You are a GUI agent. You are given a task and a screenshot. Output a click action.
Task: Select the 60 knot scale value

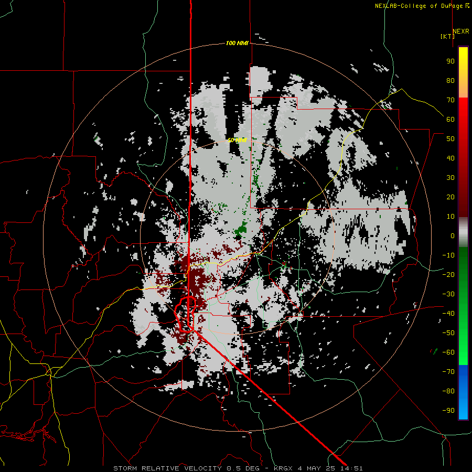point(450,120)
